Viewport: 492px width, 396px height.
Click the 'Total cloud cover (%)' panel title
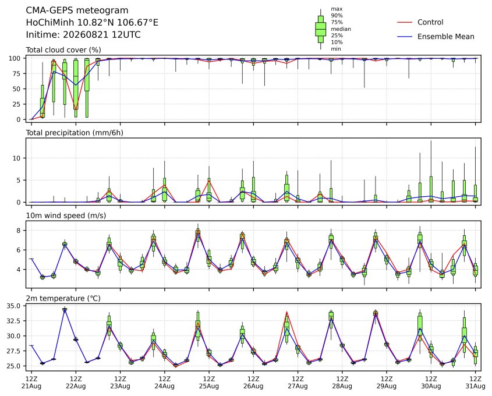63,50
